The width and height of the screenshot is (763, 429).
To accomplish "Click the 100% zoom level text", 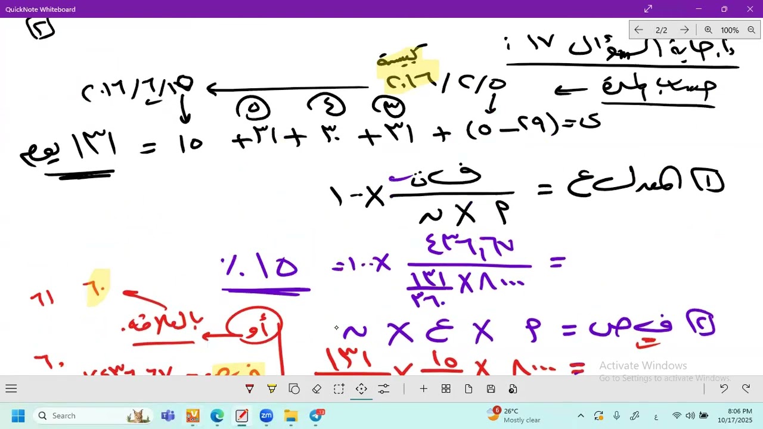I will (730, 30).
